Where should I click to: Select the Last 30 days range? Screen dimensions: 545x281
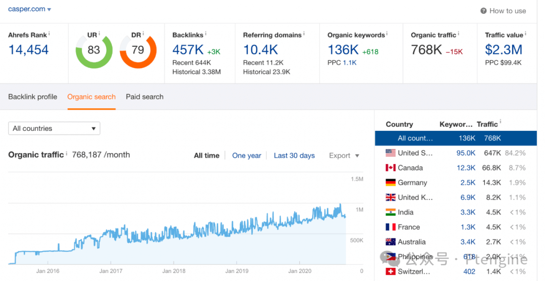click(294, 156)
